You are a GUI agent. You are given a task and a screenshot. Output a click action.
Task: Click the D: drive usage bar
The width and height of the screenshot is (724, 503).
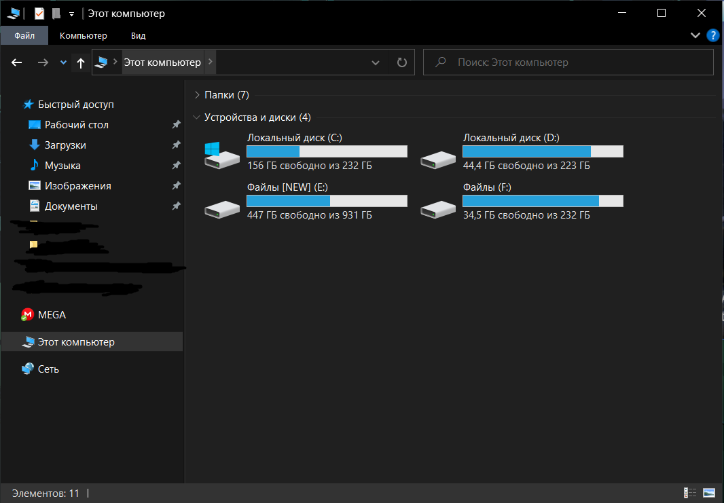click(543, 151)
